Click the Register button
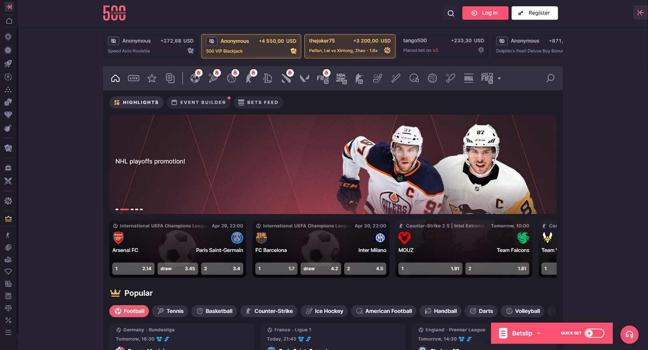This screenshot has height=350, width=648. tap(535, 13)
